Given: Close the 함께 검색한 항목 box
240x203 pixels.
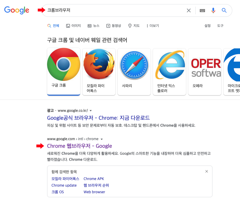Looking at the screenshot, I should tap(207, 171).
